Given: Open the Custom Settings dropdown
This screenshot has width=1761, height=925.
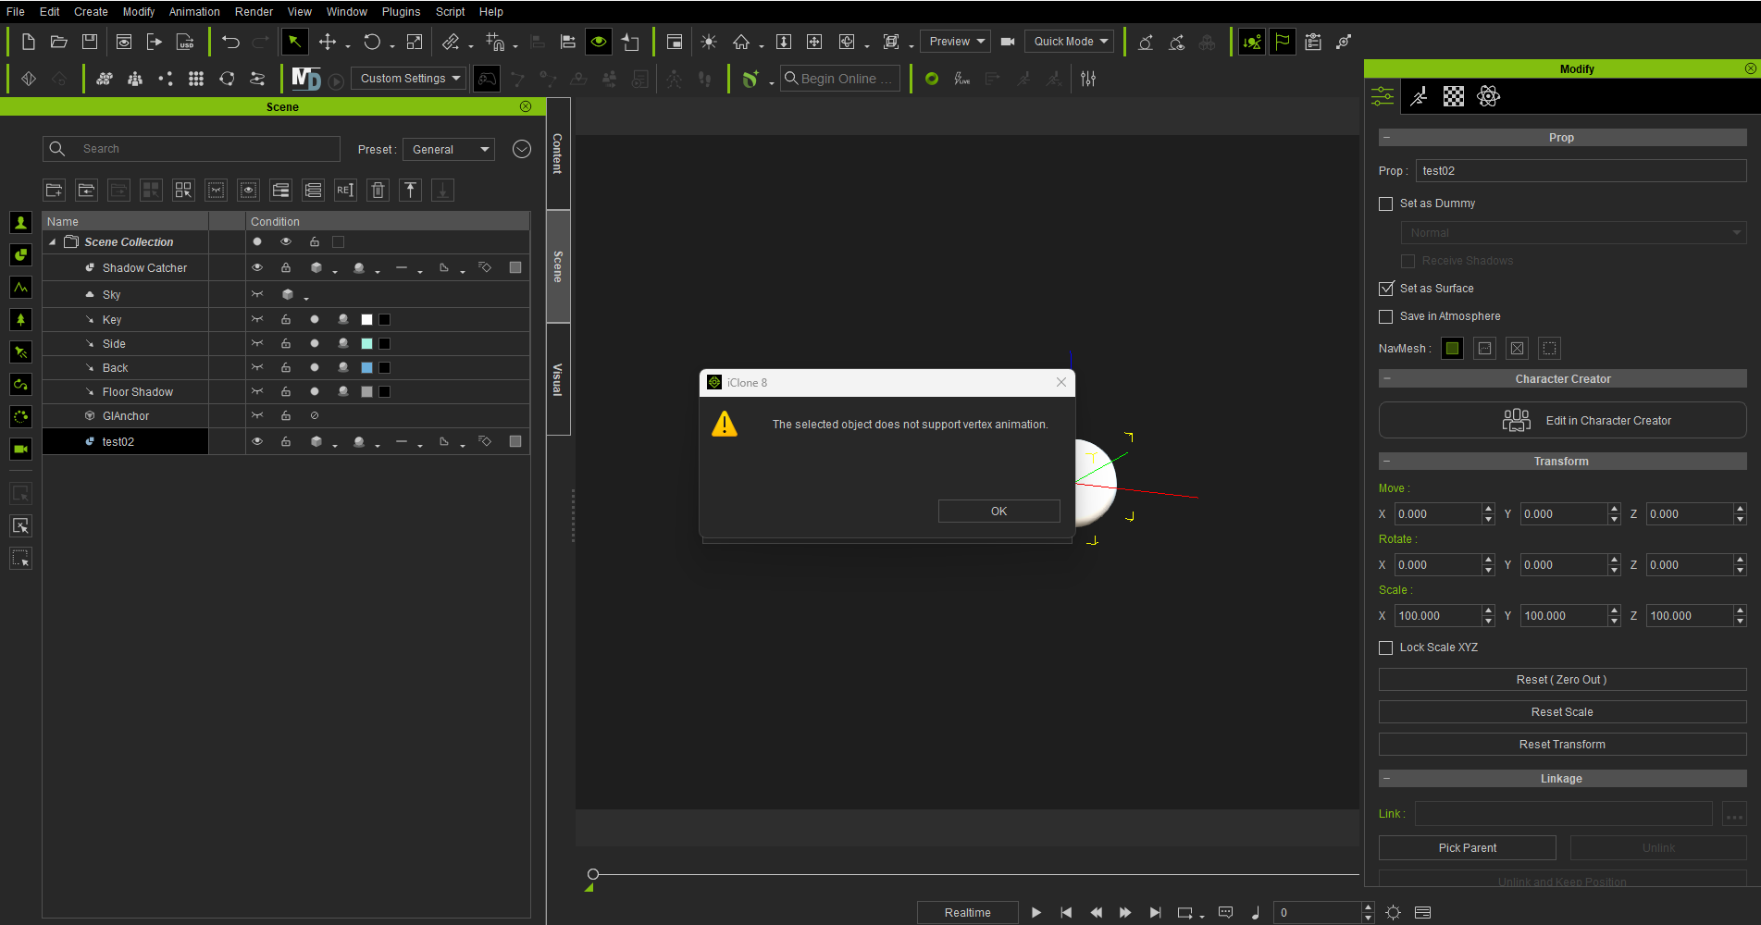Looking at the screenshot, I should coord(410,79).
